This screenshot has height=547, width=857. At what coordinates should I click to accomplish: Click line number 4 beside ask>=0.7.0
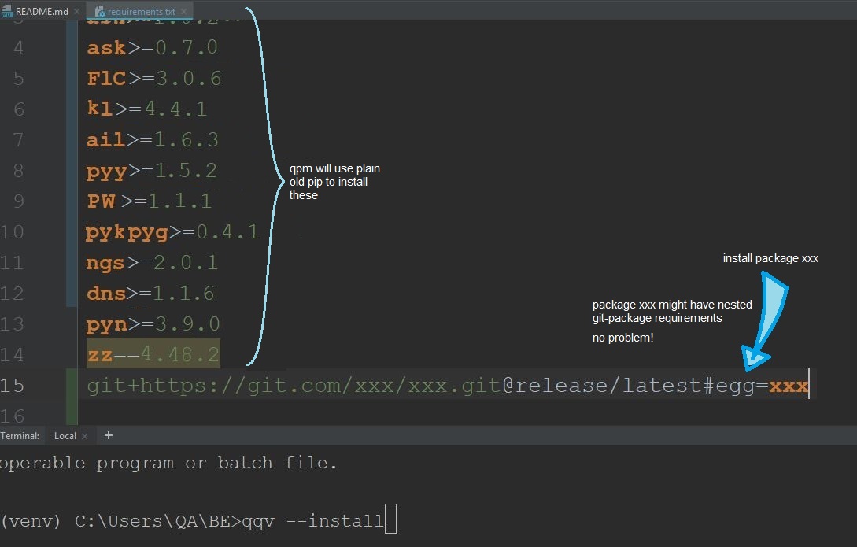20,47
